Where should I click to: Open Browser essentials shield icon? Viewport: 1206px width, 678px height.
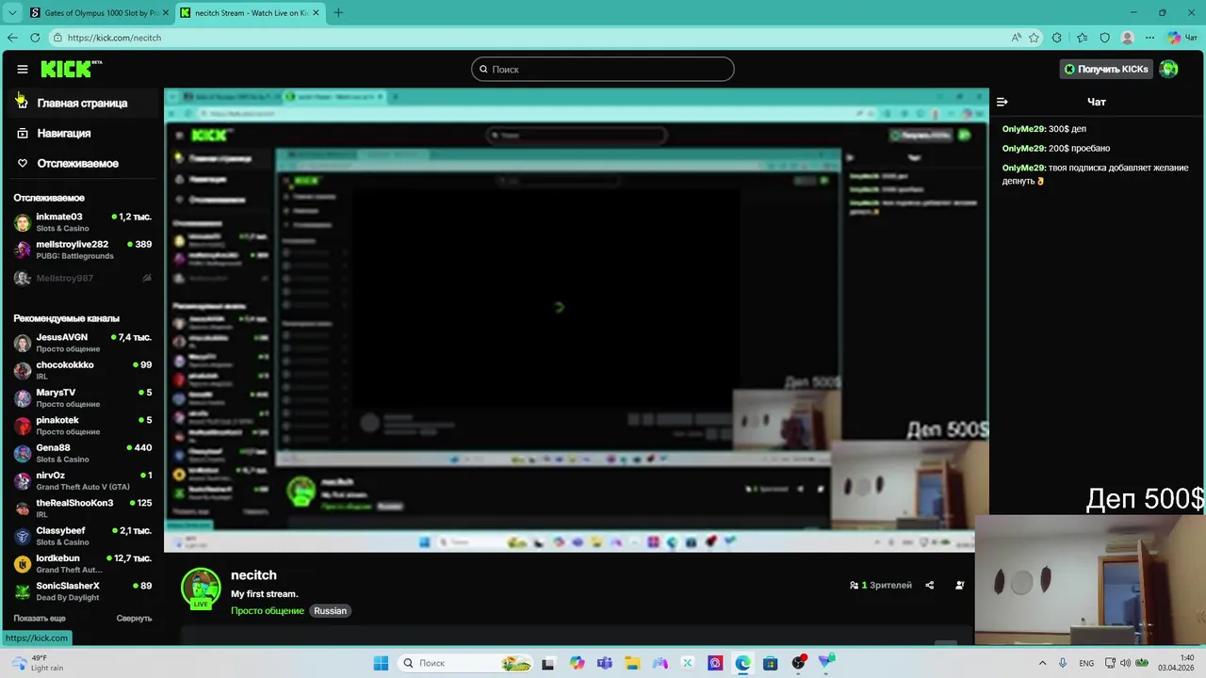(x=1105, y=38)
